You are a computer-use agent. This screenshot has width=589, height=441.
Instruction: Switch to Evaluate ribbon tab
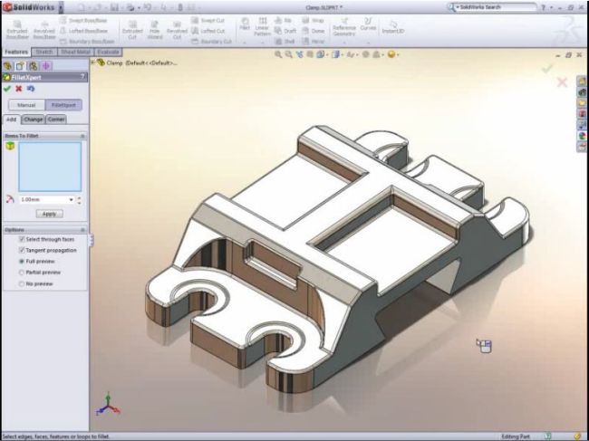pos(108,52)
